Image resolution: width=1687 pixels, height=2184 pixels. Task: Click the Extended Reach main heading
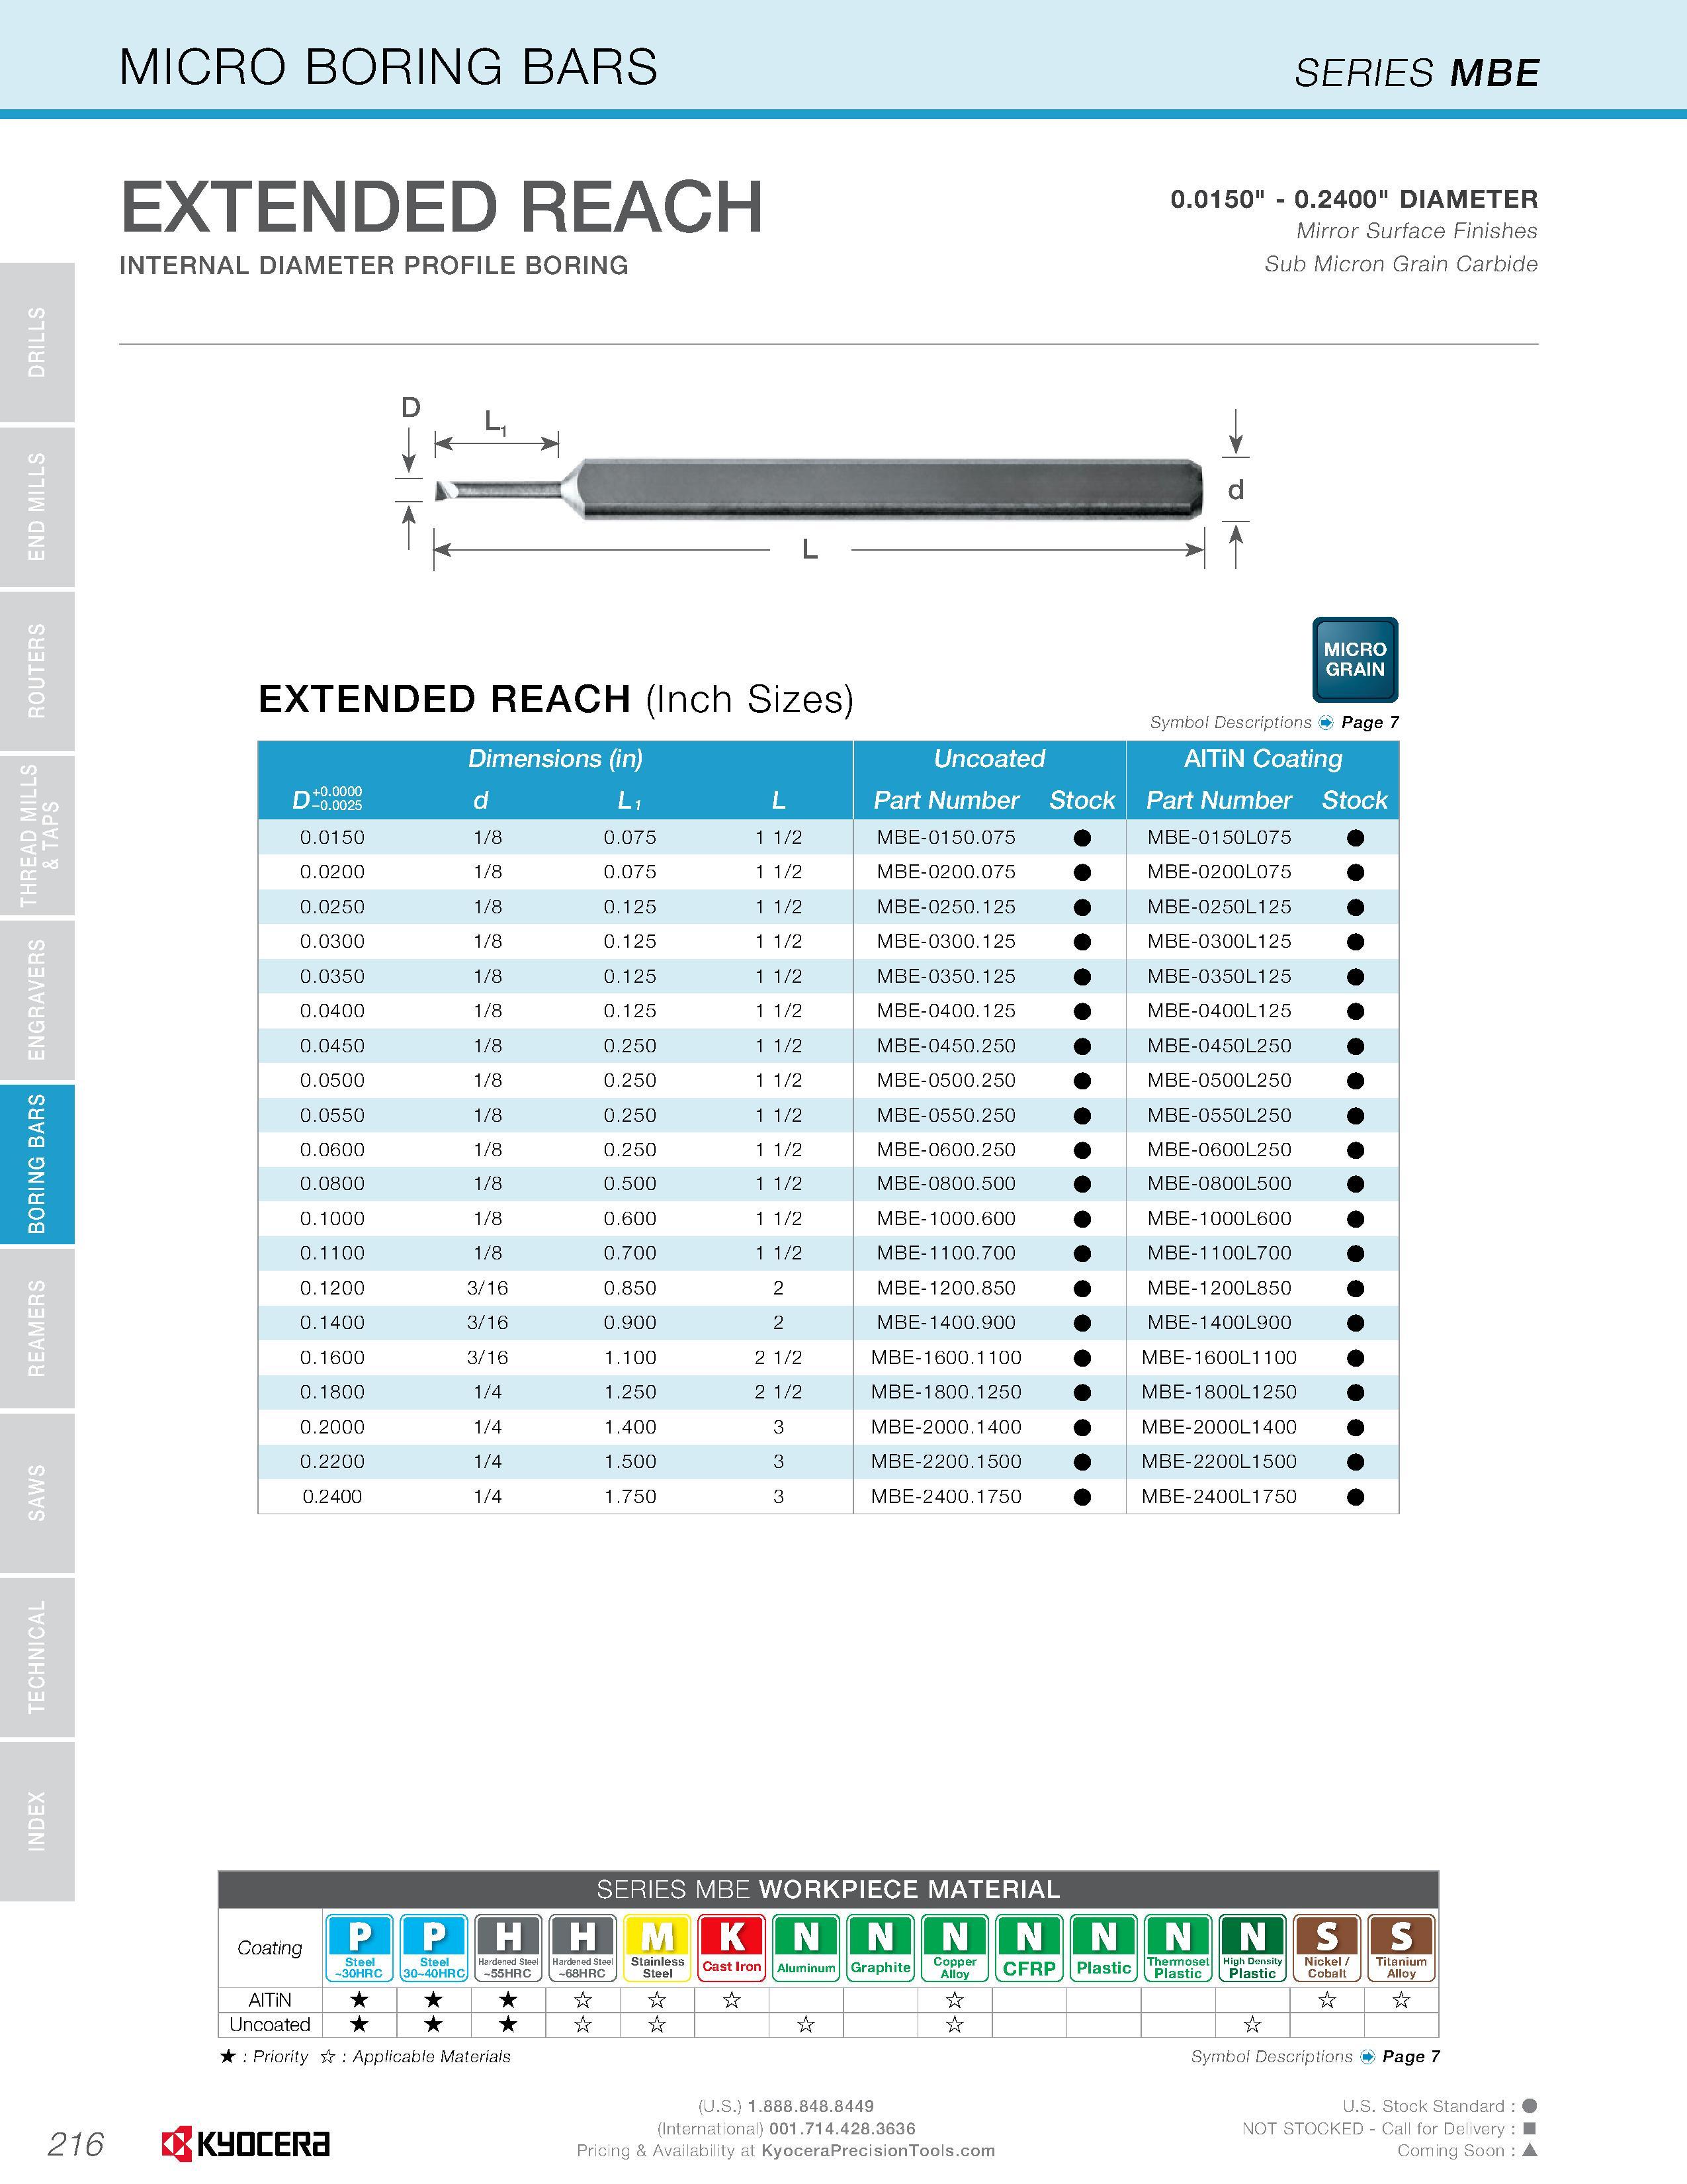(x=442, y=207)
